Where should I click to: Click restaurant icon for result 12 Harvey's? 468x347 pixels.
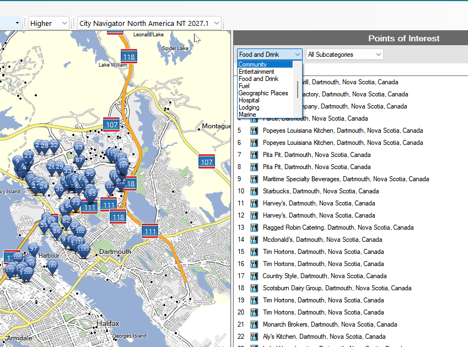(254, 215)
